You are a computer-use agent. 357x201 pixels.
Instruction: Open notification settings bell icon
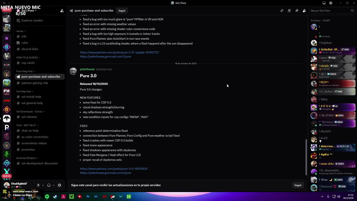coord(289,11)
